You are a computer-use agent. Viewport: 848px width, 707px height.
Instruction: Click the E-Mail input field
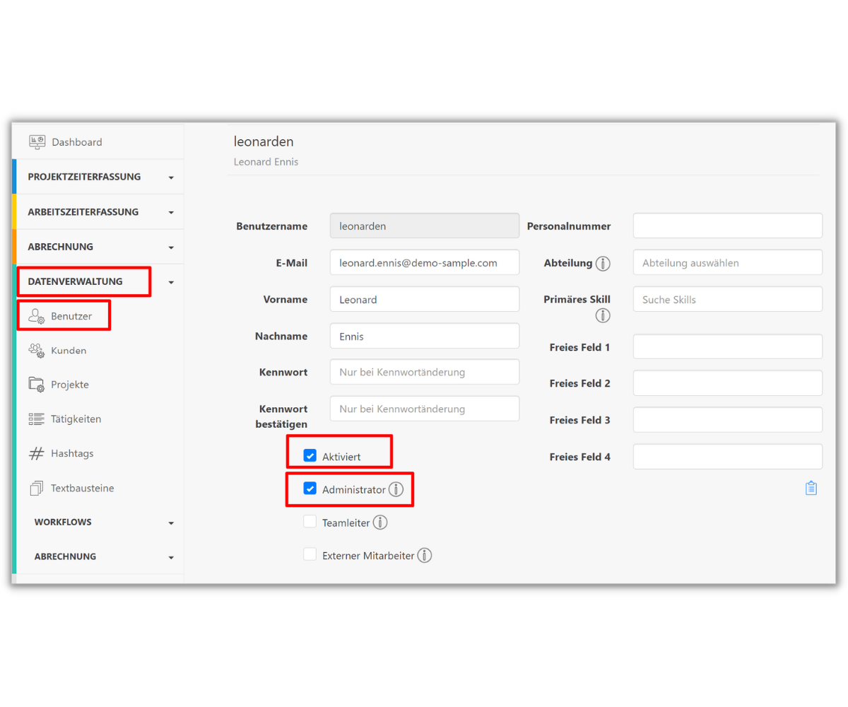point(425,262)
